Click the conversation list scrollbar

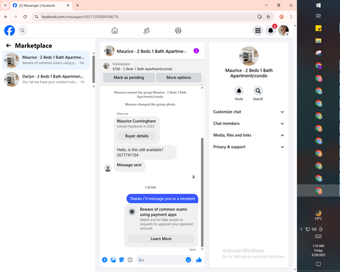click(94, 69)
